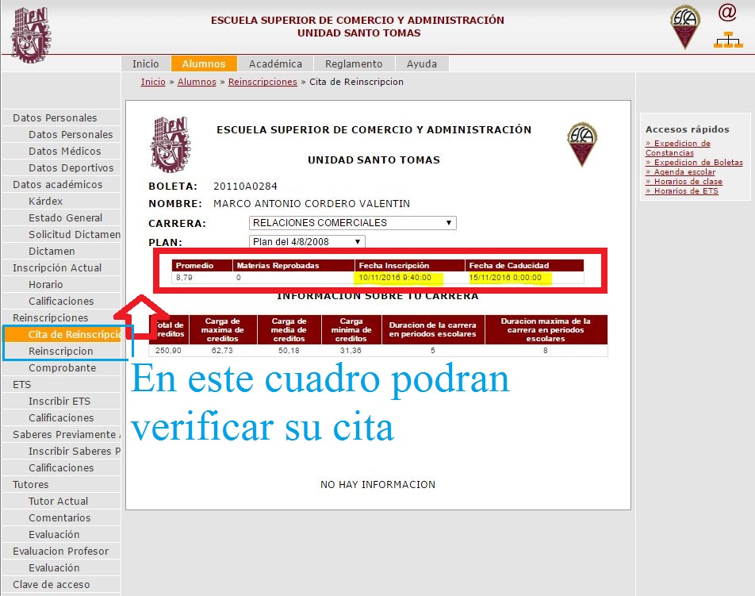Open the indented Datos Personales sidebar sub-item

[60, 135]
